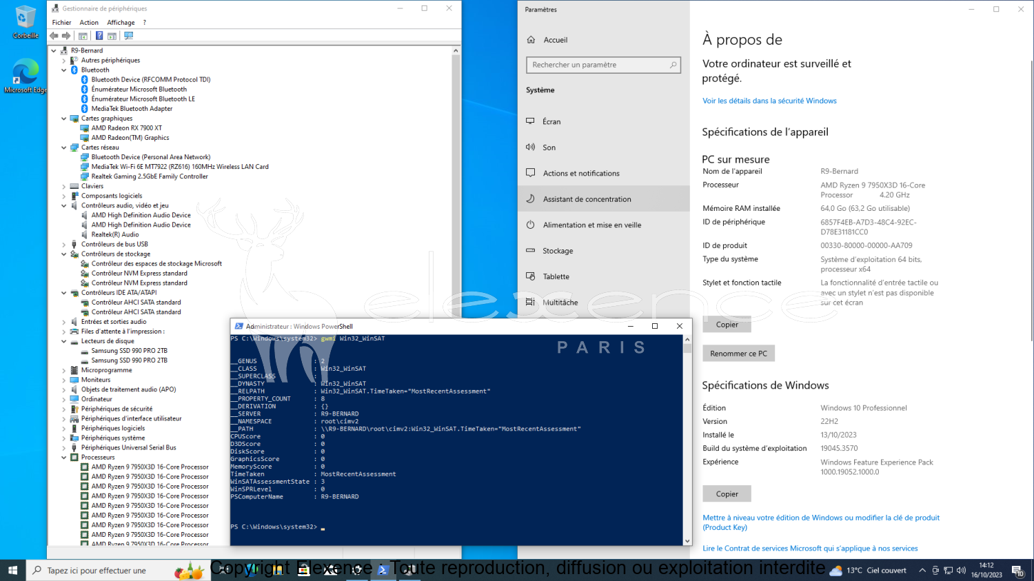Click the Help icon in Device Manager toolbar
The height and width of the screenshot is (581, 1034).
click(99, 36)
